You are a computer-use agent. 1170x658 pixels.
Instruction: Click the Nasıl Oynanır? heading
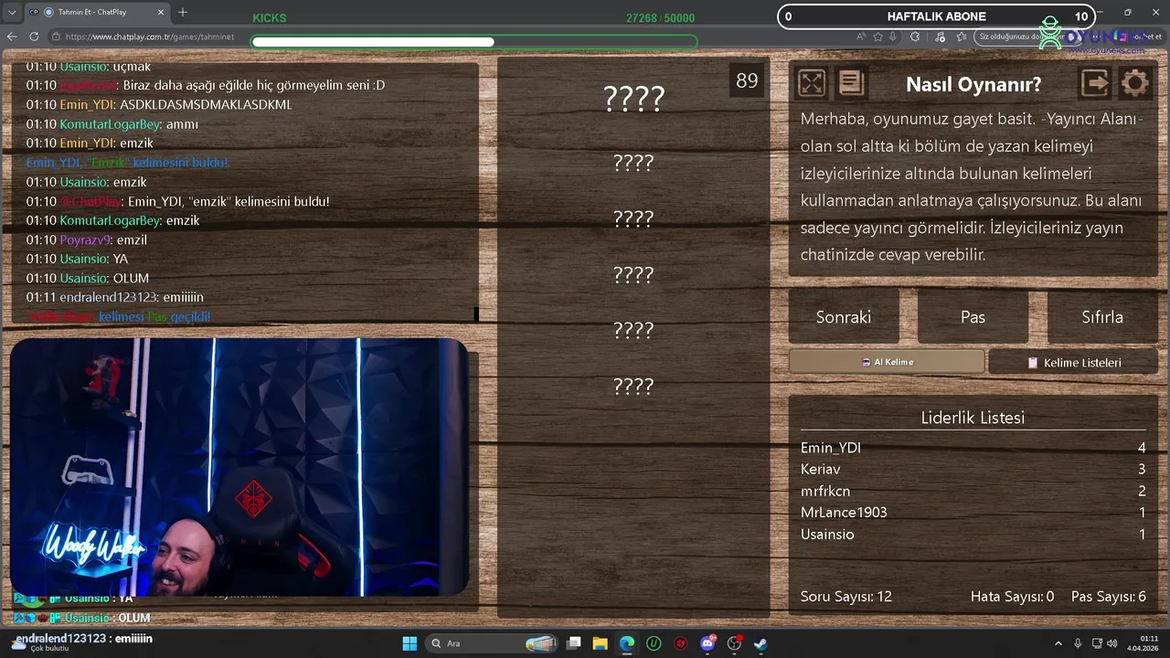click(x=973, y=84)
